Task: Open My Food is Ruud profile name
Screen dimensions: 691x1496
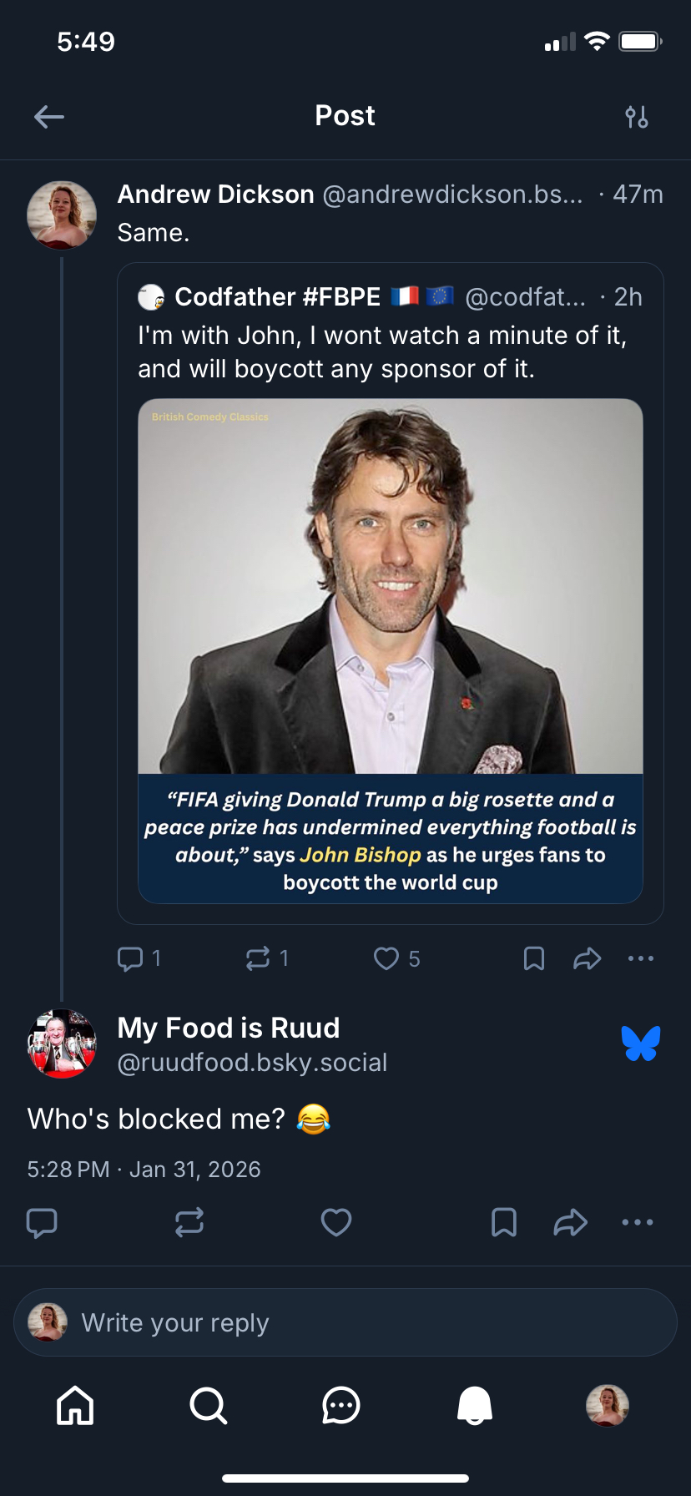Action: (229, 1028)
